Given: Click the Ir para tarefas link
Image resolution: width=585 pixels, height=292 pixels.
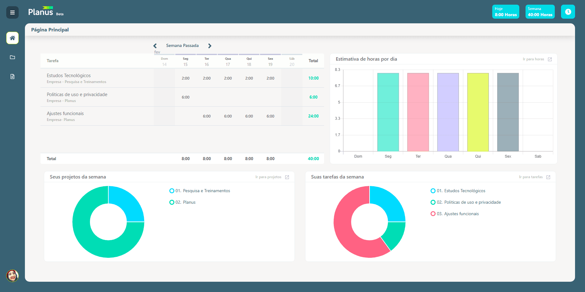Looking at the screenshot, I should 531,177.
